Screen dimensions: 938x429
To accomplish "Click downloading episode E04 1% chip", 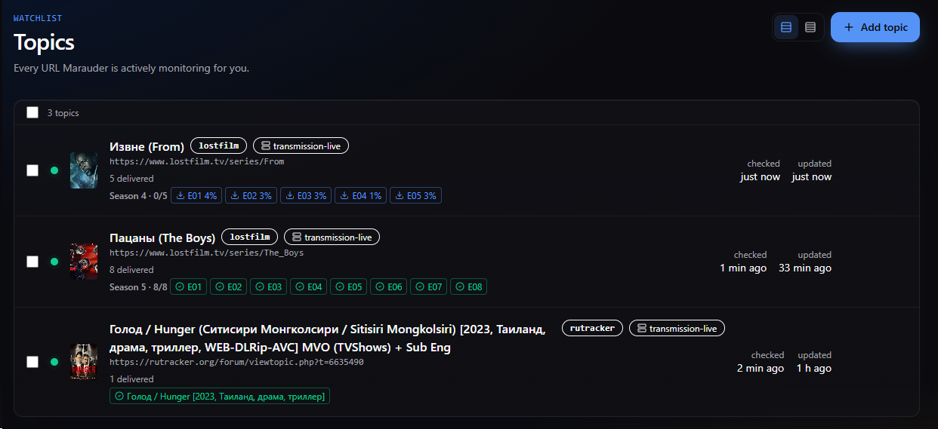I will tap(360, 195).
